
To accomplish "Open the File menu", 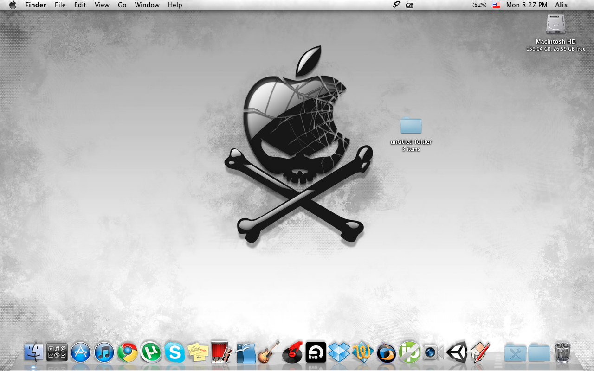I will coord(60,5).
